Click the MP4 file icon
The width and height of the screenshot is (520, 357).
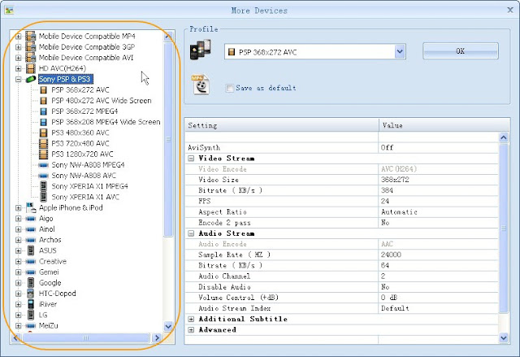(x=201, y=85)
